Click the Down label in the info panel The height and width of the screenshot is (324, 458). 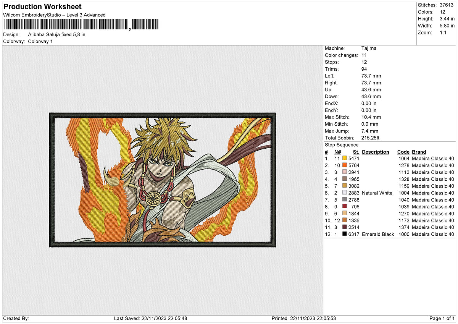pos(332,96)
